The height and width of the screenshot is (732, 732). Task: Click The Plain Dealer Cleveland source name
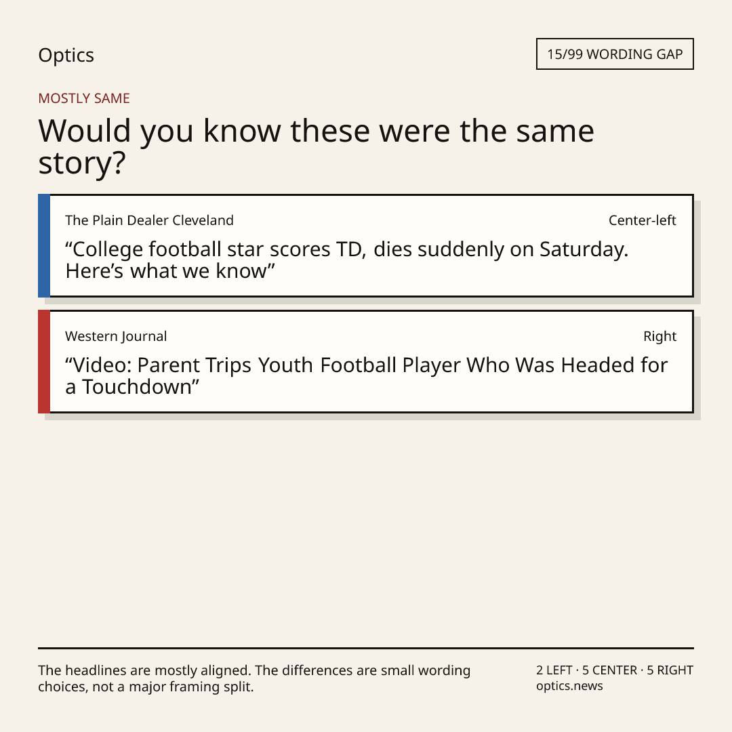(x=149, y=220)
